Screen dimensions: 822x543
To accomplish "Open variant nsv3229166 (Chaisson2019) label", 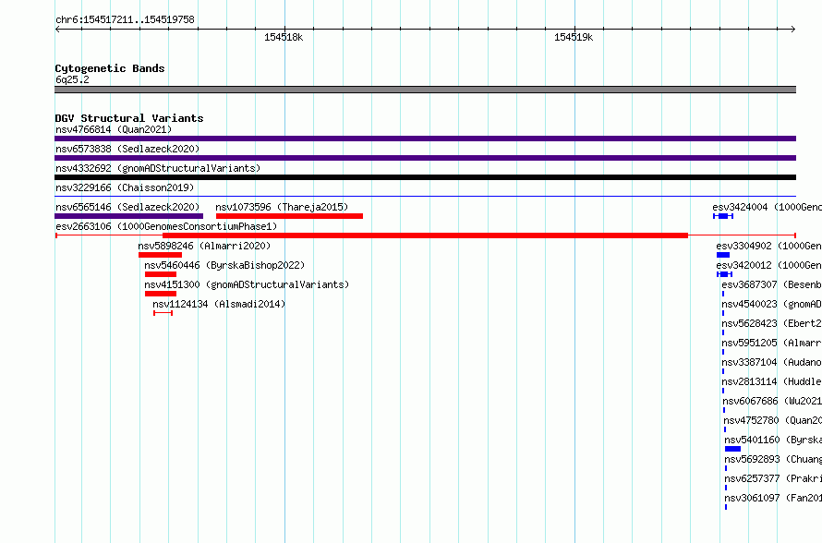I will tap(125, 187).
